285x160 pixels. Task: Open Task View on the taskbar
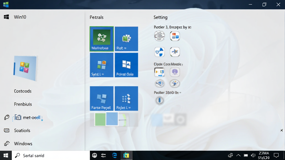pyautogui.click(x=104, y=155)
